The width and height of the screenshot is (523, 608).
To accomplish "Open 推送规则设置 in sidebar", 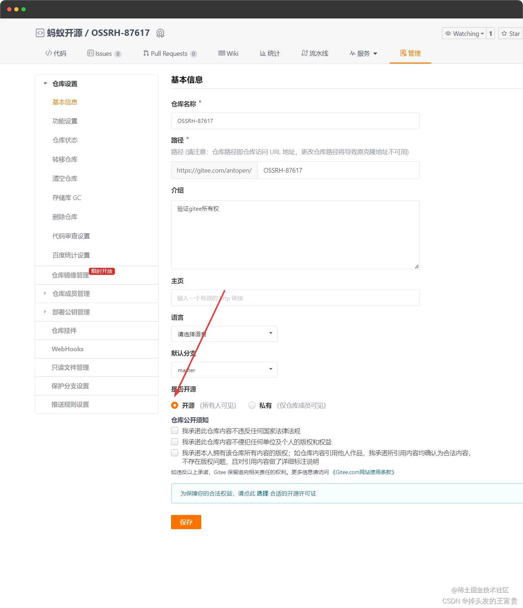I will 70,405.
